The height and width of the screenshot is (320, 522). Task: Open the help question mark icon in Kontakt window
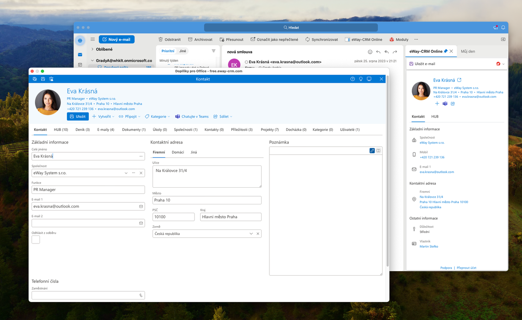coord(352,79)
